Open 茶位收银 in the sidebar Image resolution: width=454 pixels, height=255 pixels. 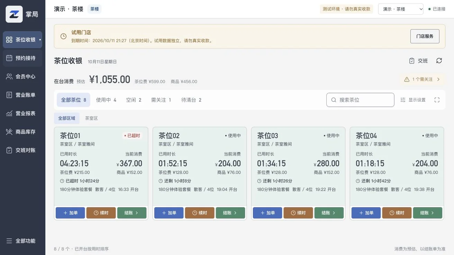pos(22,40)
